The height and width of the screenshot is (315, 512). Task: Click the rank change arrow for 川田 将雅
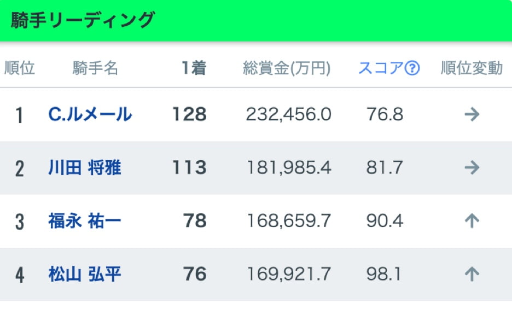(472, 167)
